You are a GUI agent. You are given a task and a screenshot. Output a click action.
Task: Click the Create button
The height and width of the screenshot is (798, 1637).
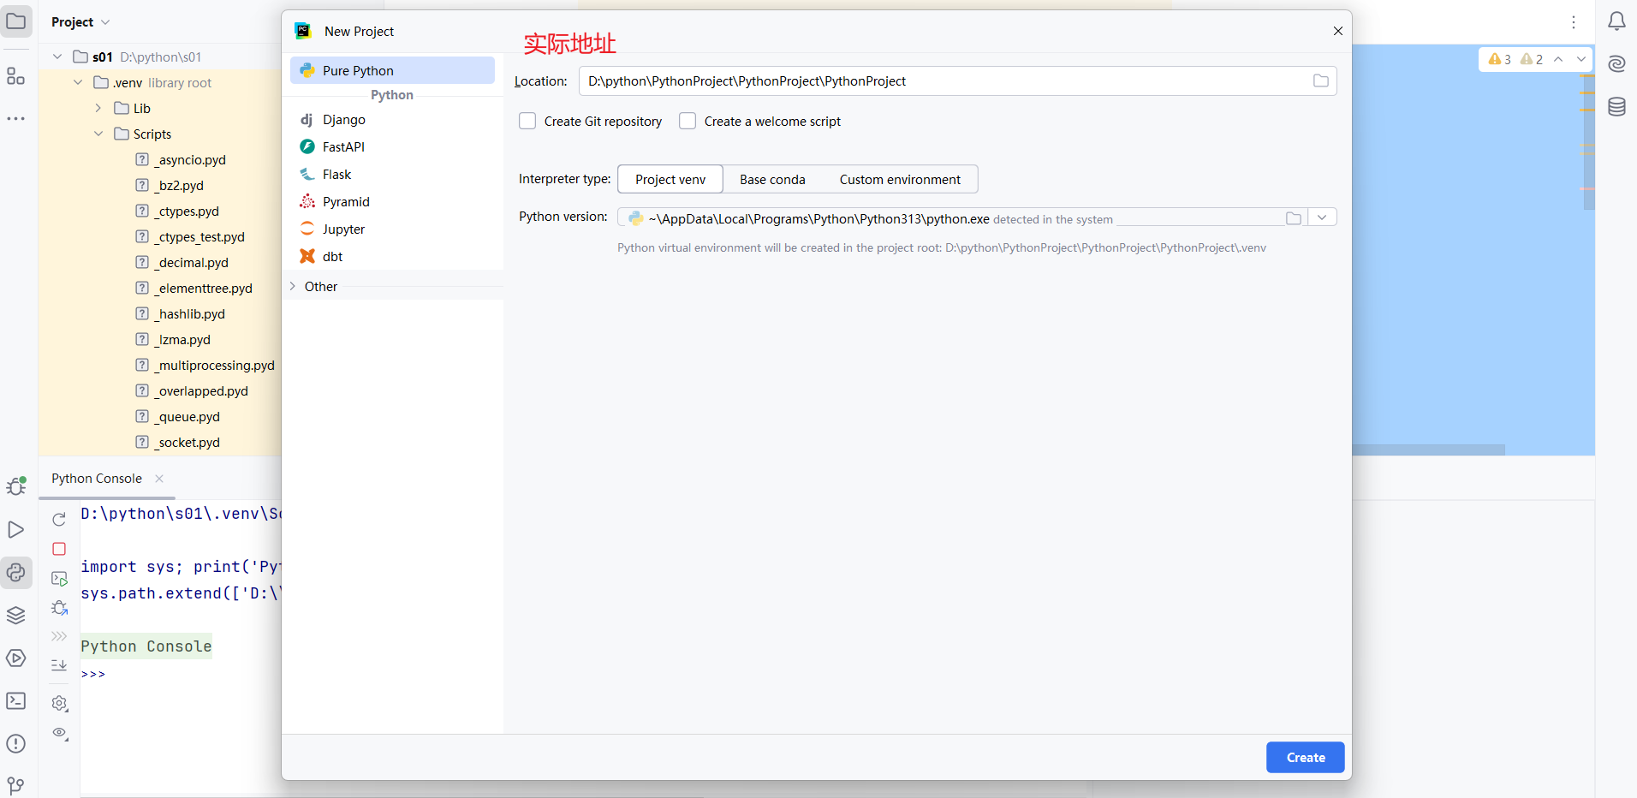(x=1305, y=757)
